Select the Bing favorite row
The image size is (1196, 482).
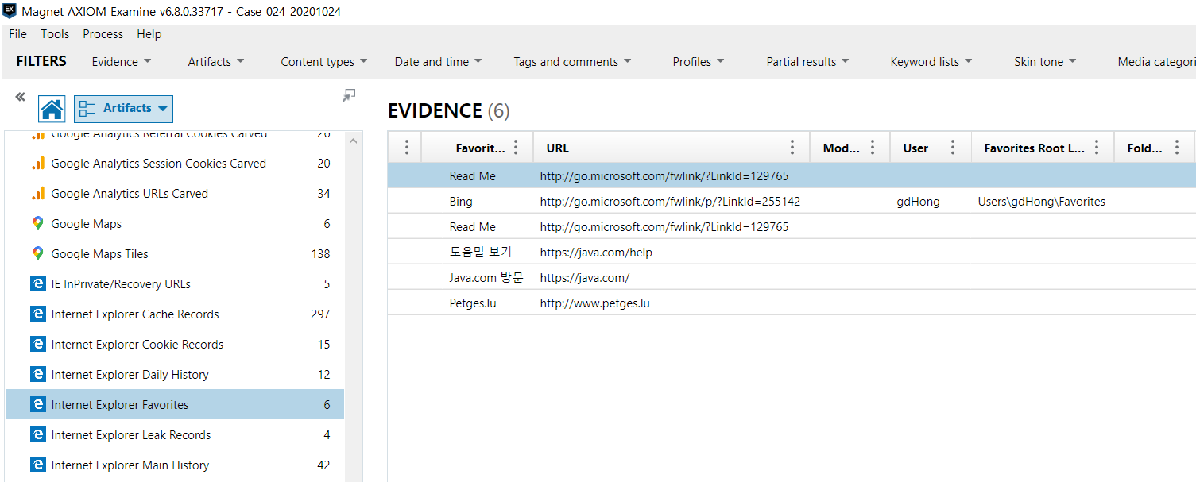tap(792, 202)
